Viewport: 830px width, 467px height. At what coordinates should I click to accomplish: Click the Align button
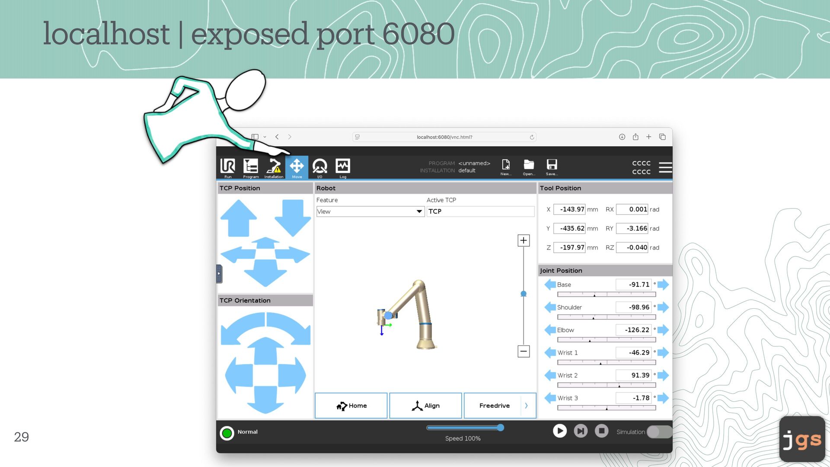click(425, 406)
